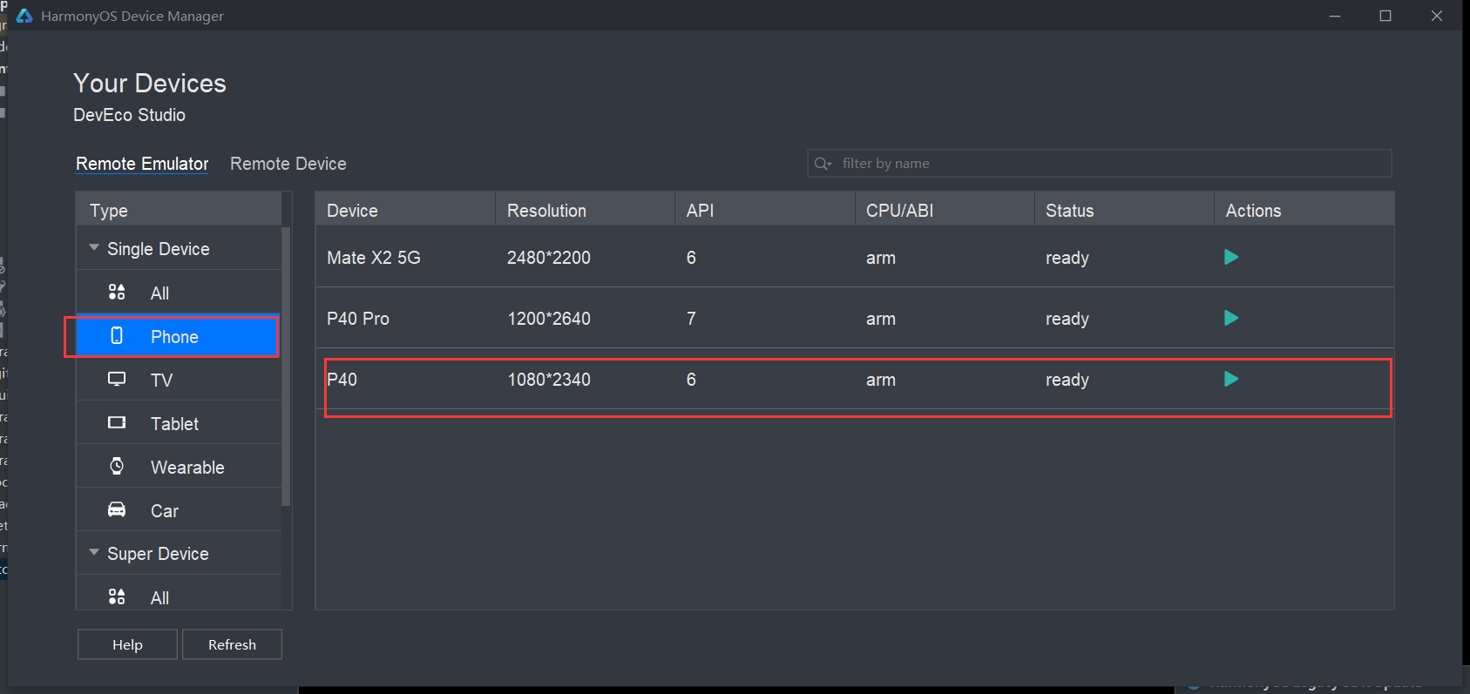
Task: Choose the Car type label
Action: click(x=165, y=511)
